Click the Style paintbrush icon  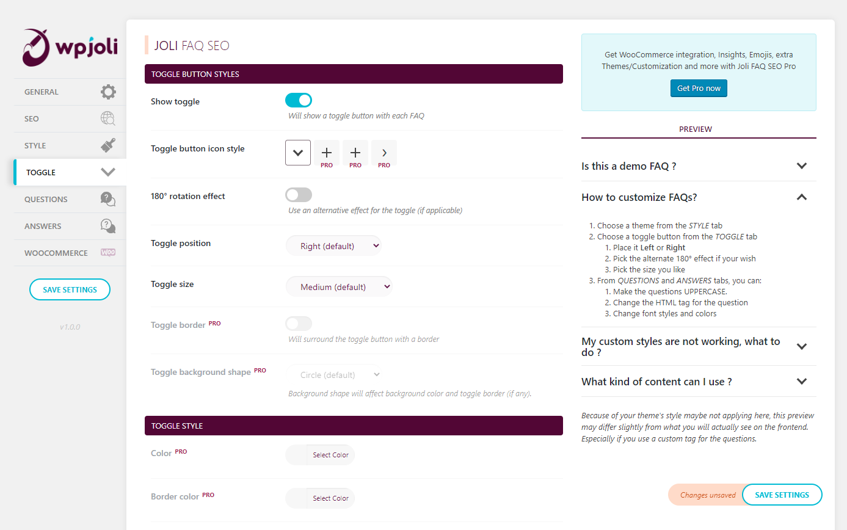tap(108, 145)
